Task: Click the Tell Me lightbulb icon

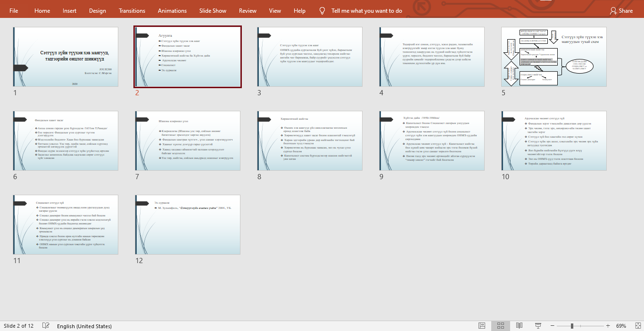Action: click(x=322, y=10)
